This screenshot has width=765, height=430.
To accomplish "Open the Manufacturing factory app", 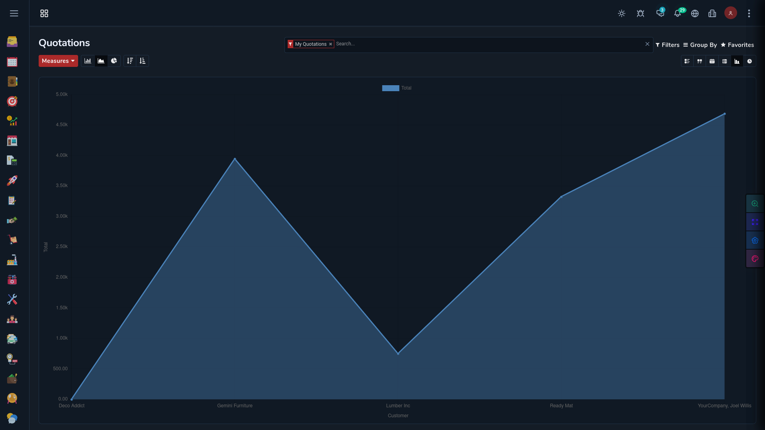I will 12,260.
